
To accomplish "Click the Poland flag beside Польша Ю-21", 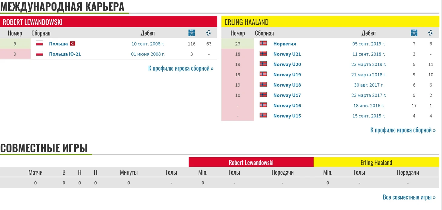I will 39,53.
